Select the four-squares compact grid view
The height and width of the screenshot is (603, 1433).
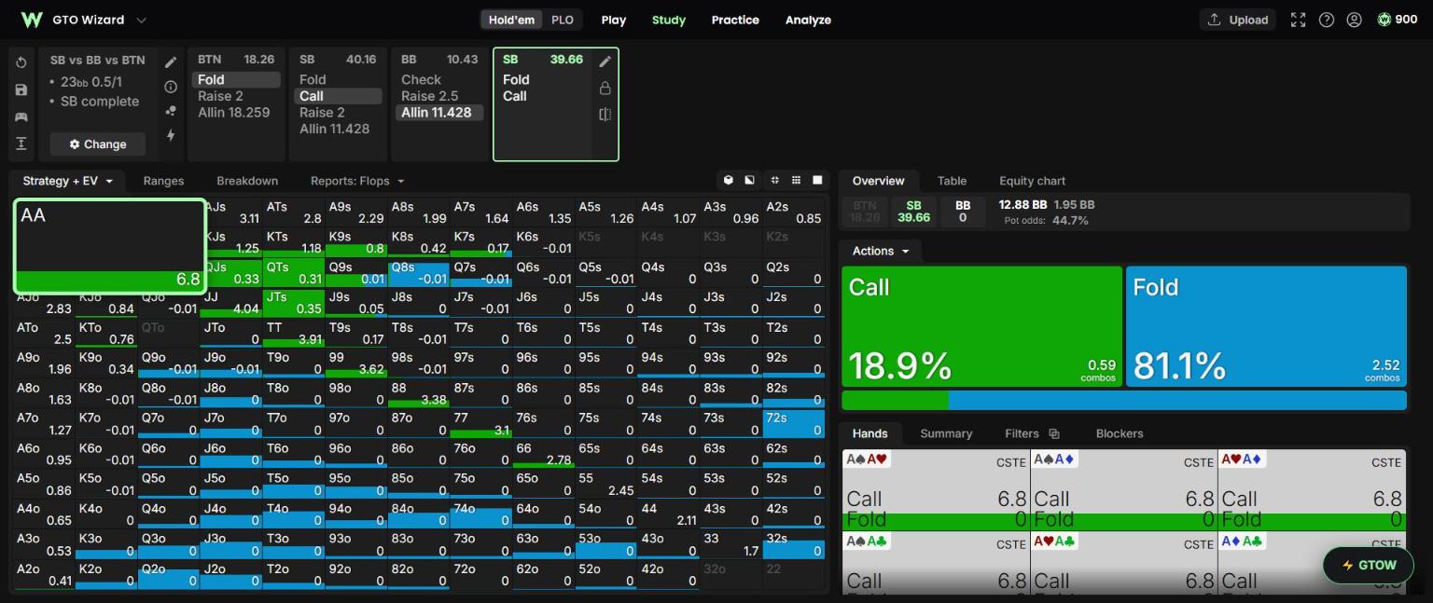click(774, 180)
